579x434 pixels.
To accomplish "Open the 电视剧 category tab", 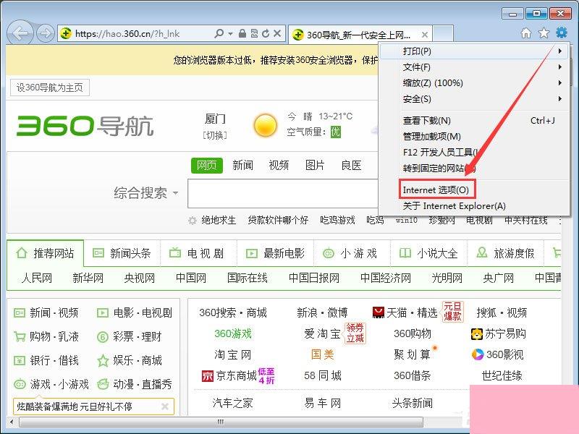I will (x=197, y=253).
